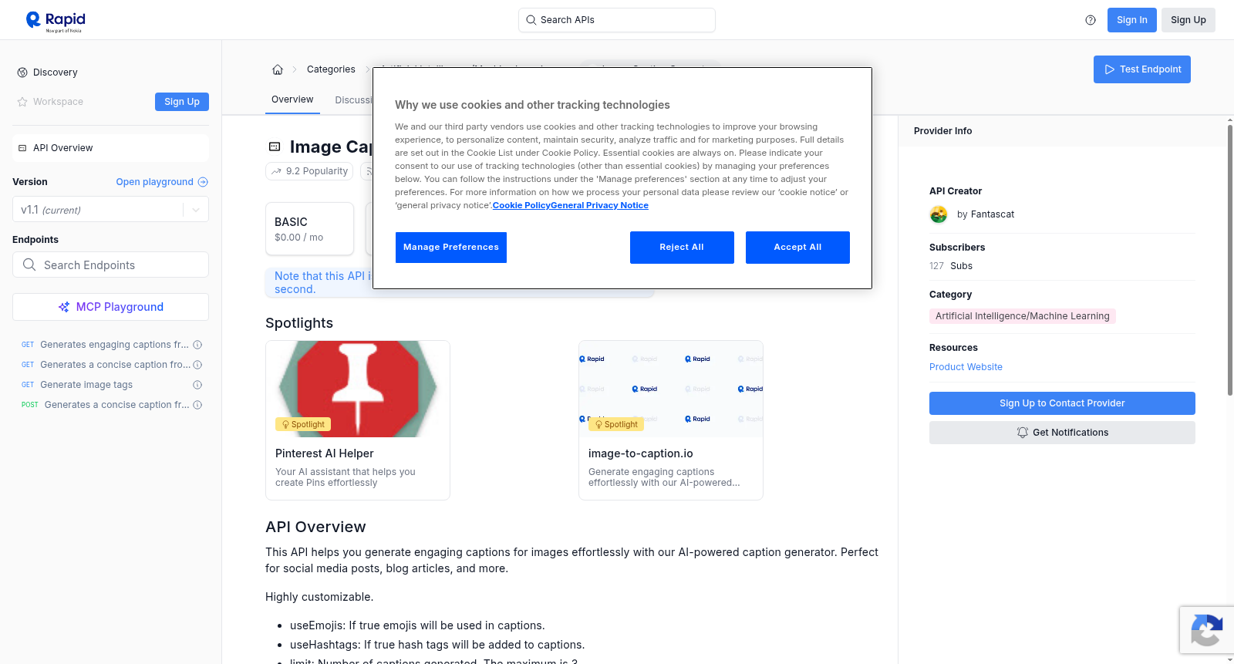
Task: Click the reCAPTCHA badge
Action: (x=1207, y=630)
